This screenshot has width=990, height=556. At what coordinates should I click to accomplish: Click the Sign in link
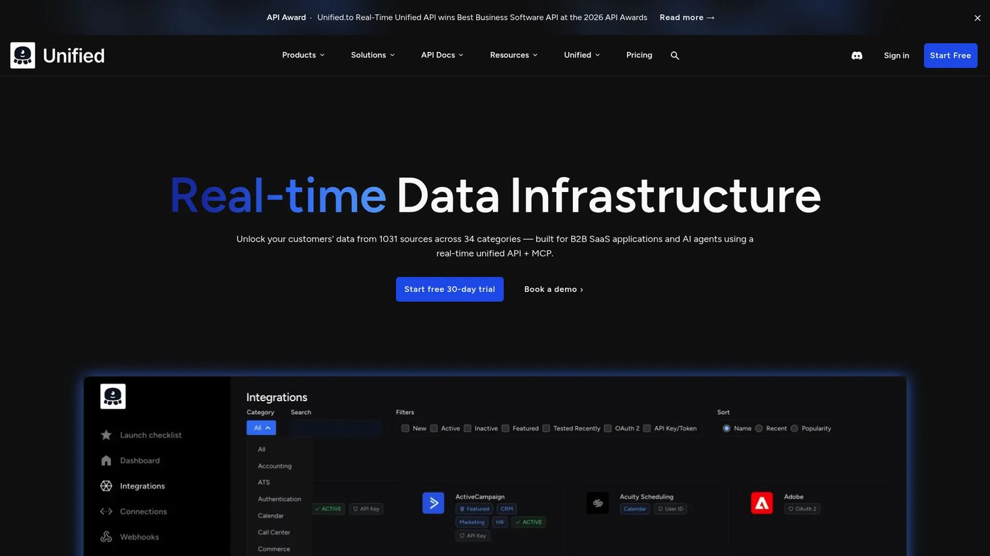pos(896,56)
